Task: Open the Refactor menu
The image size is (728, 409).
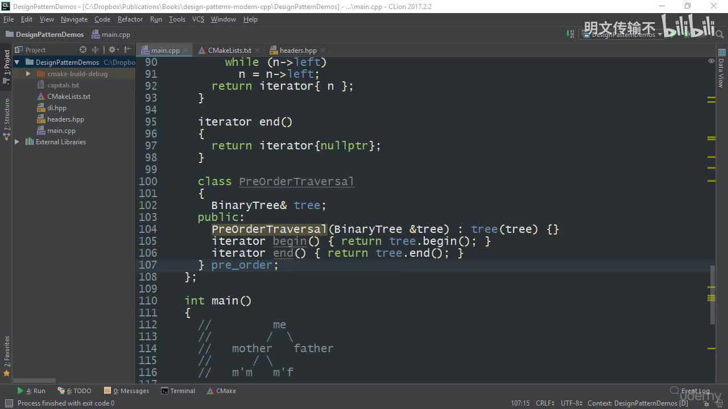Action: (130, 19)
